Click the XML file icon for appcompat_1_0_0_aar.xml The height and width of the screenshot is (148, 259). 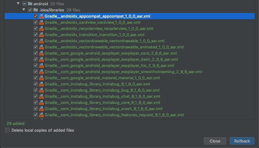[41, 16]
